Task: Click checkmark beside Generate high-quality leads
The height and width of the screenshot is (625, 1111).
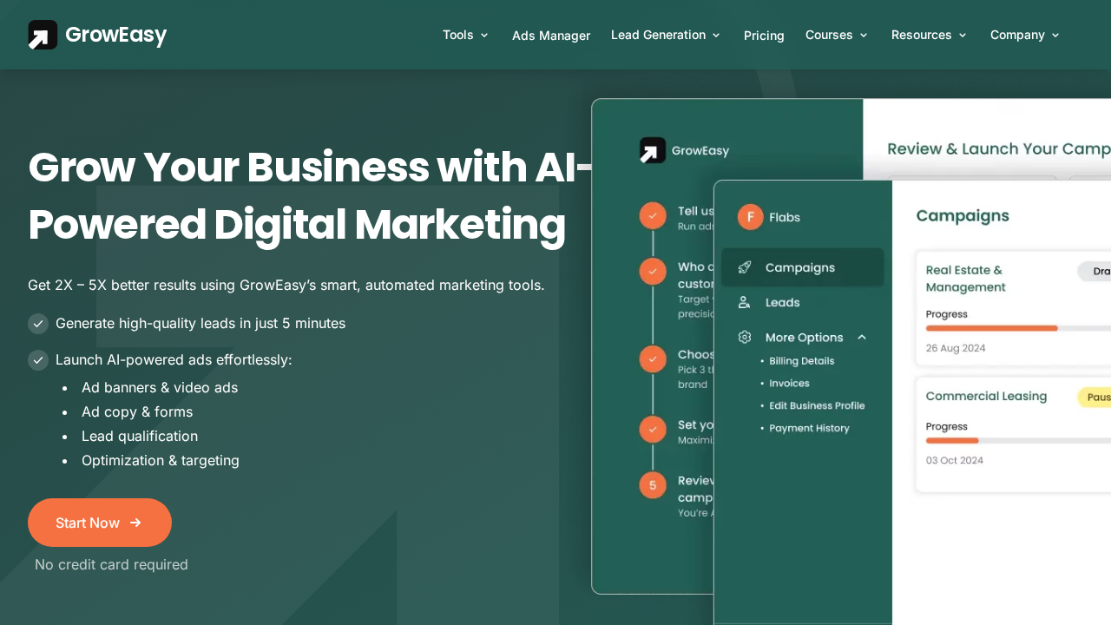Action: (38, 324)
